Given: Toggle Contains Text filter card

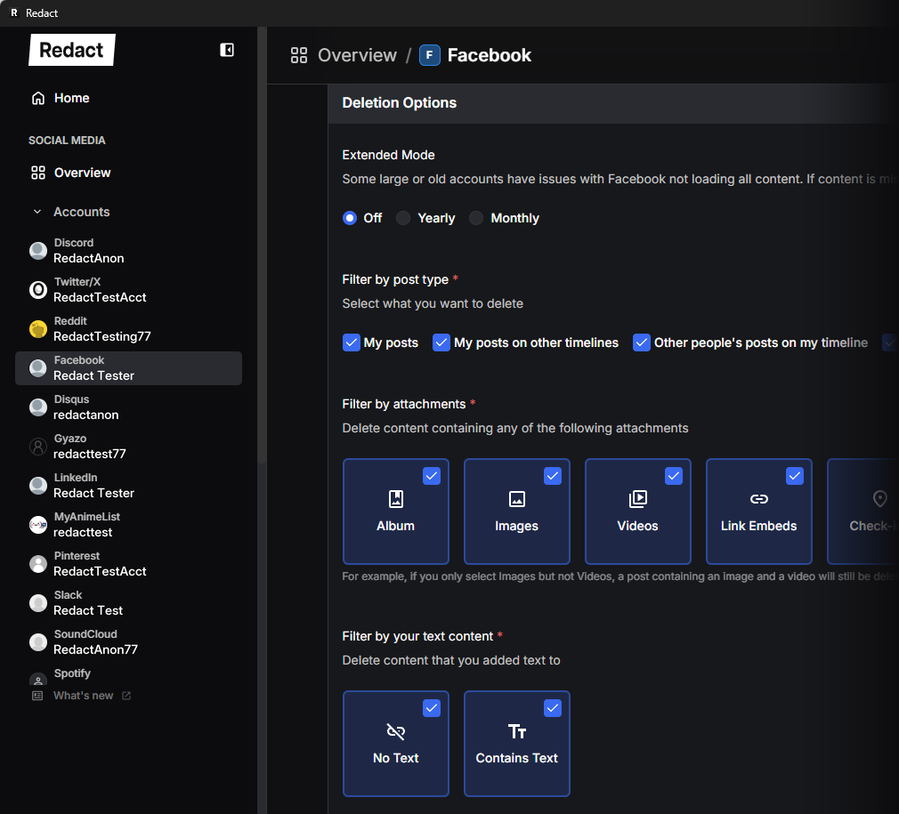Looking at the screenshot, I should coord(516,744).
